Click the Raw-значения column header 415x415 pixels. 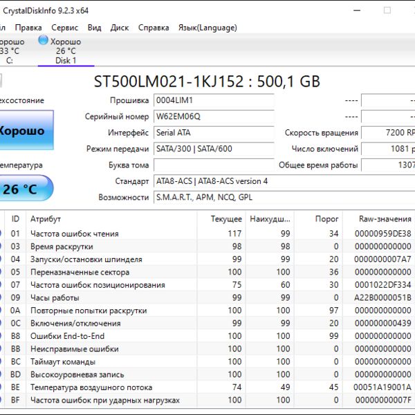[x=379, y=219]
